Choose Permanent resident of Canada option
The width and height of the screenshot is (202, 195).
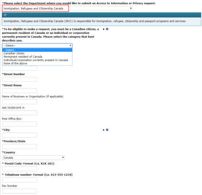(x=37, y=57)
